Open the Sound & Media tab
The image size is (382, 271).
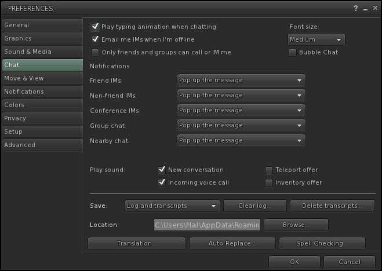pyautogui.click(x=41, y=52)
